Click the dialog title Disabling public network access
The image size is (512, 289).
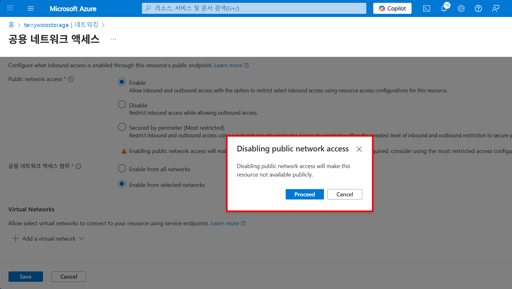click(x=293, y=149)
